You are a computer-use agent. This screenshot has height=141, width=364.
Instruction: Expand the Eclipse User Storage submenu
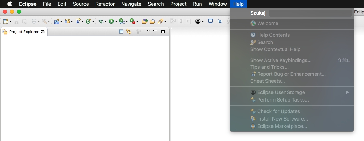click(347, 92)
